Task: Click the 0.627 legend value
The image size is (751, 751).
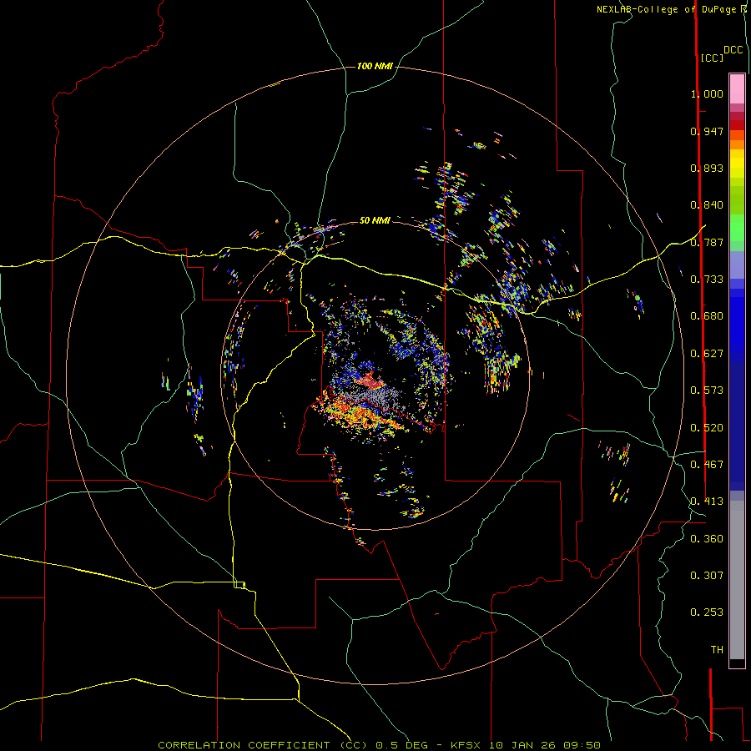Action: pyautogui.click(x=707, y=354)
